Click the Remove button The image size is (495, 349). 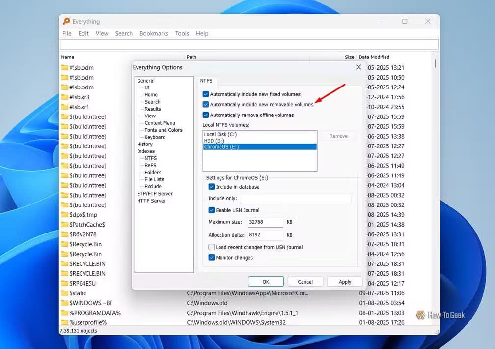(x=338, y=136)
